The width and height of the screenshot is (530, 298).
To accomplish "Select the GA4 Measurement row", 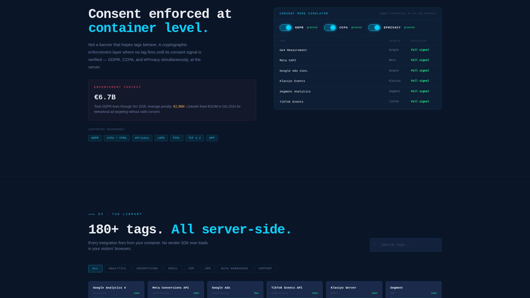I will [x=357, y=50].
